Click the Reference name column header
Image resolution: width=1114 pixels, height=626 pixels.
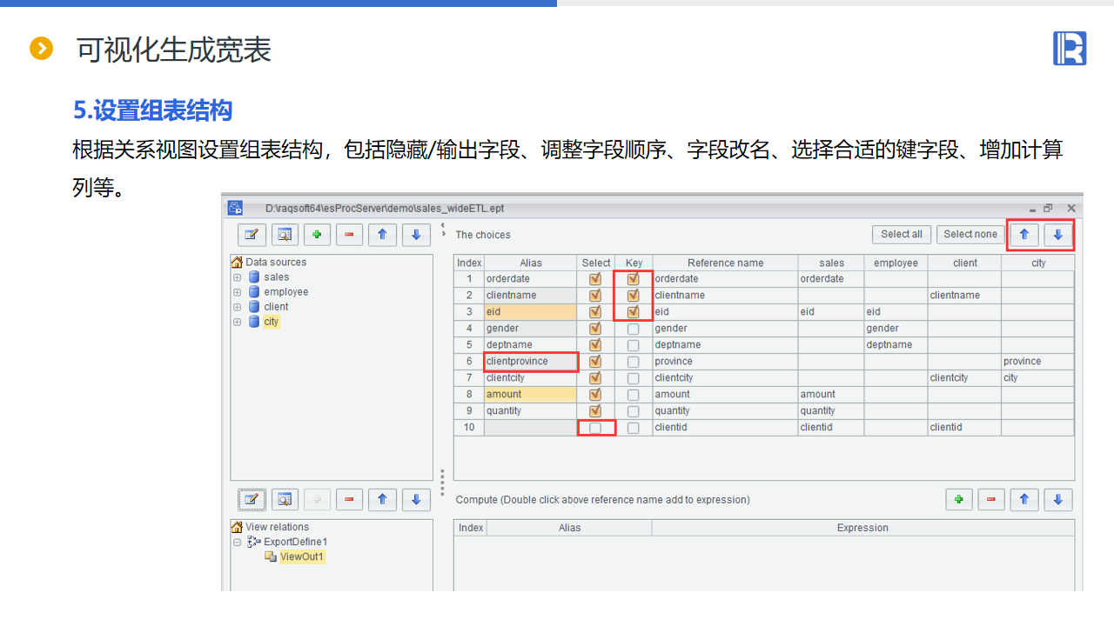(725, 263)
